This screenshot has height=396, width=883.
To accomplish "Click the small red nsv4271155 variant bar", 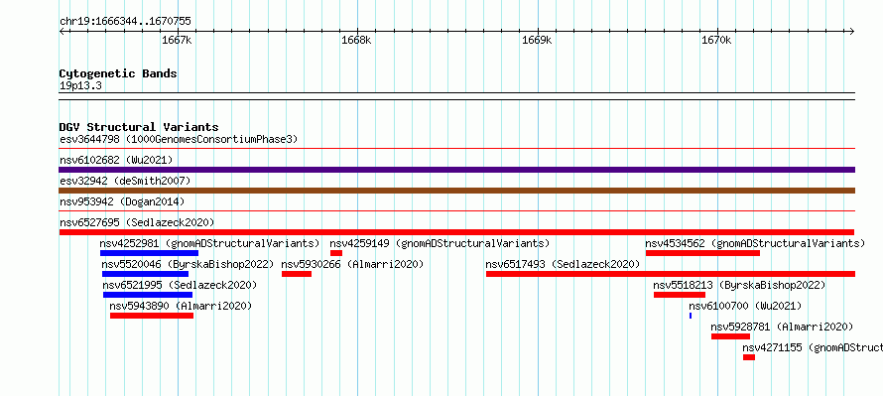I will click(x=749, y=357).
